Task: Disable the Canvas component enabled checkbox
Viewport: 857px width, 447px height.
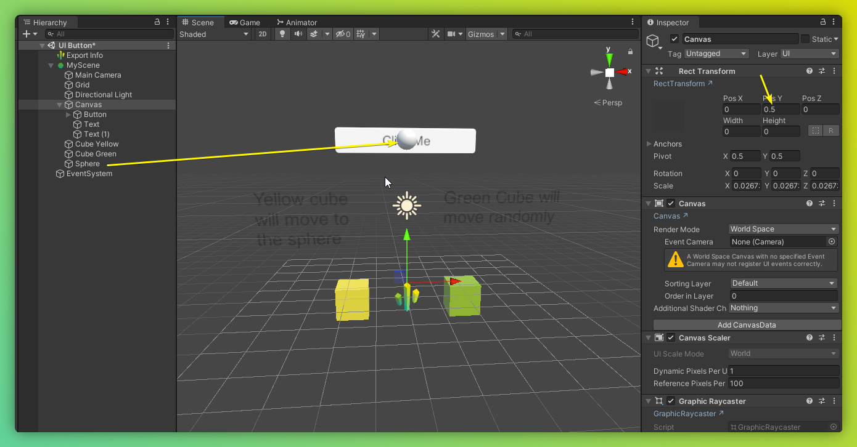Action: tap(671, 203)
